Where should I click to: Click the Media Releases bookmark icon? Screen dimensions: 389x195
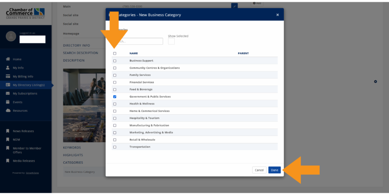(8, 161)
